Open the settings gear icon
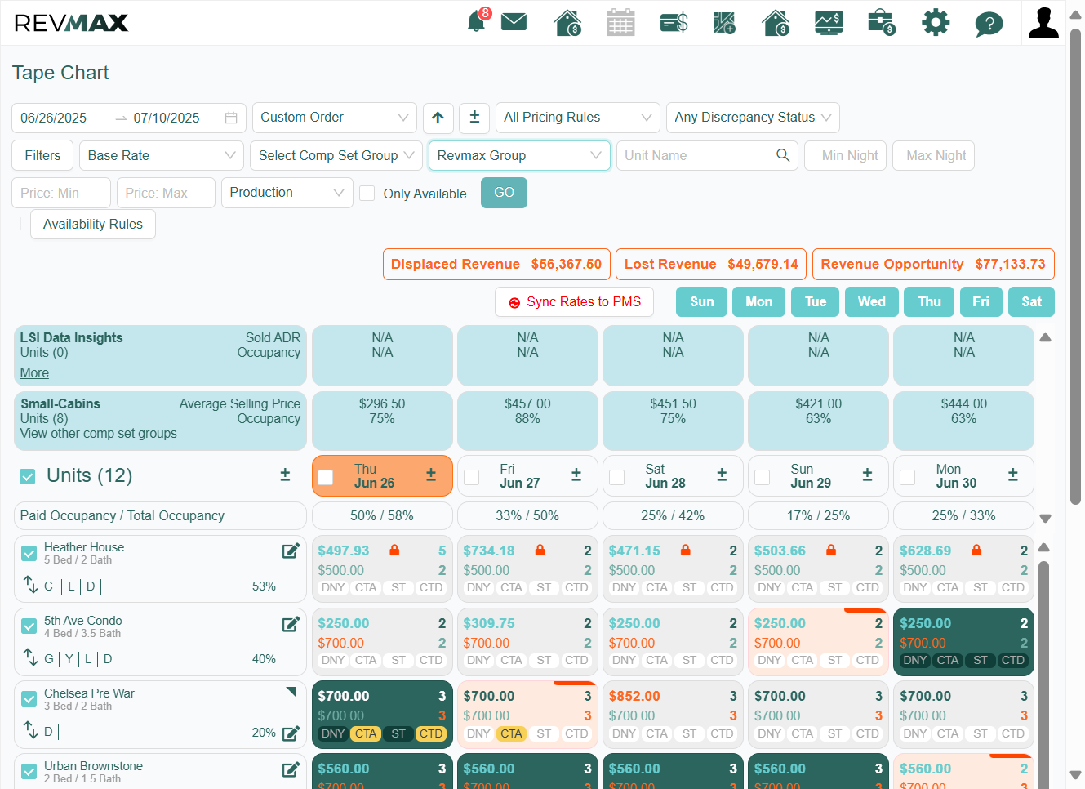 click(x=936, y=22)
